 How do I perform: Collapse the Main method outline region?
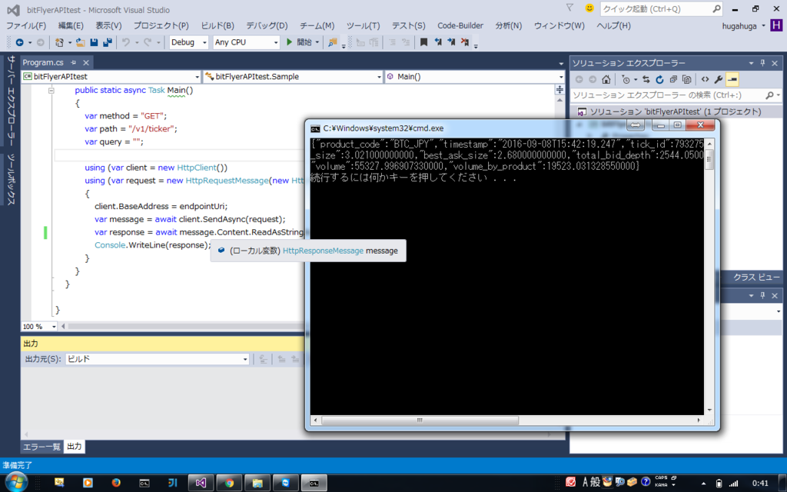[x=51, y=91]
